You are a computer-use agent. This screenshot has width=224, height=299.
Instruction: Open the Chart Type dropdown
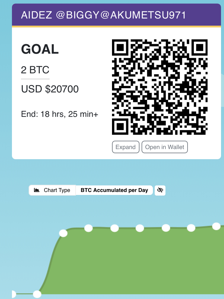pyautogui.click(x=53, y=190)
